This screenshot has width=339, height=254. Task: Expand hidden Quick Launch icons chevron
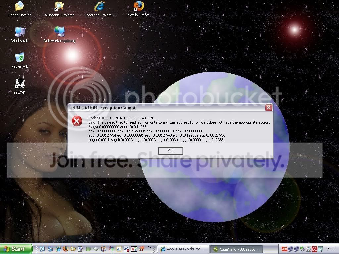click(x=150, y=247)
